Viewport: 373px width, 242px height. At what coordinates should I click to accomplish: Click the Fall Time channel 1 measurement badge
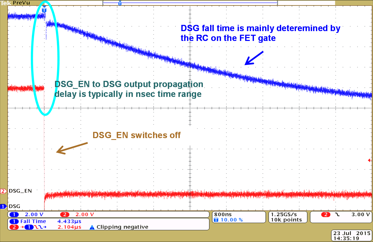click(x=14, y=222)
